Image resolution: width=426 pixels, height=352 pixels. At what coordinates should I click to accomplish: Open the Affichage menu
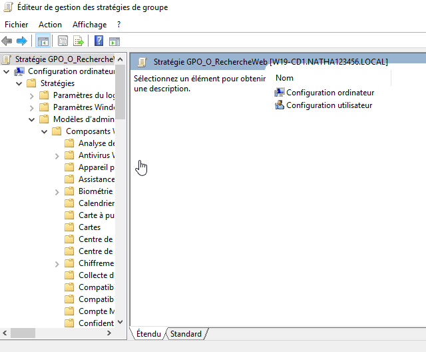[x=89, y=25]
